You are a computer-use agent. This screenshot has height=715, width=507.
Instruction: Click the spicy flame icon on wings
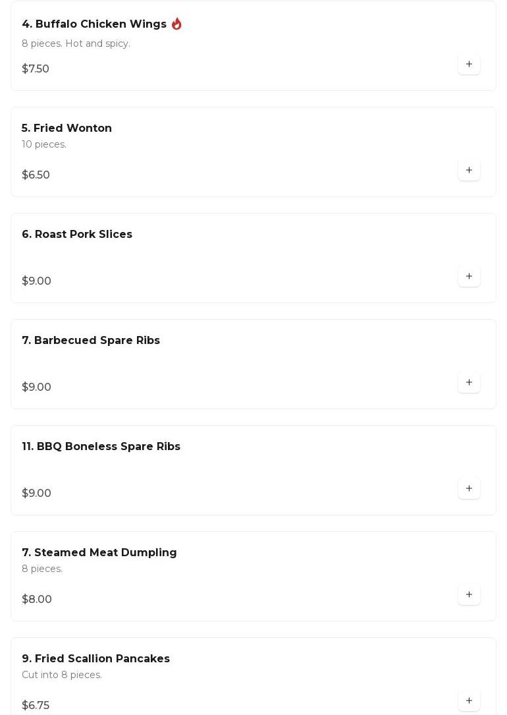pyautogui.click(x=176, y=24)
